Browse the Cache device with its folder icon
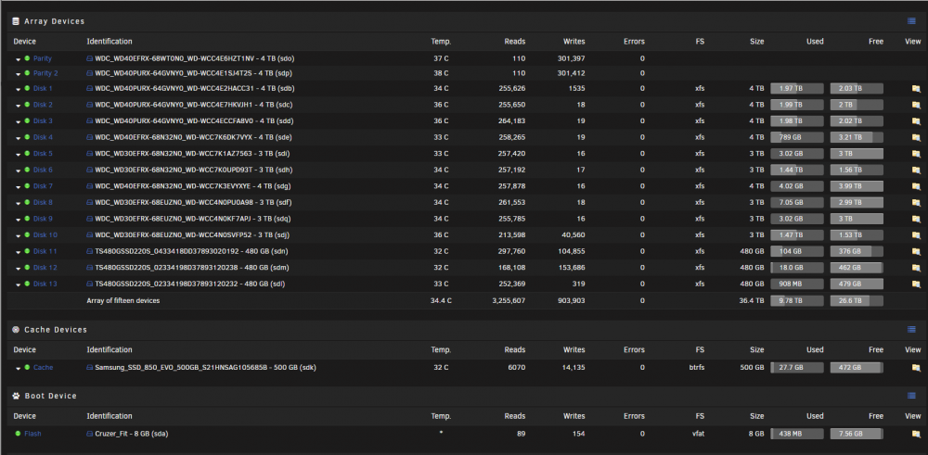Image resolution: width=928 pixels, height=455 pixels. 916,368
